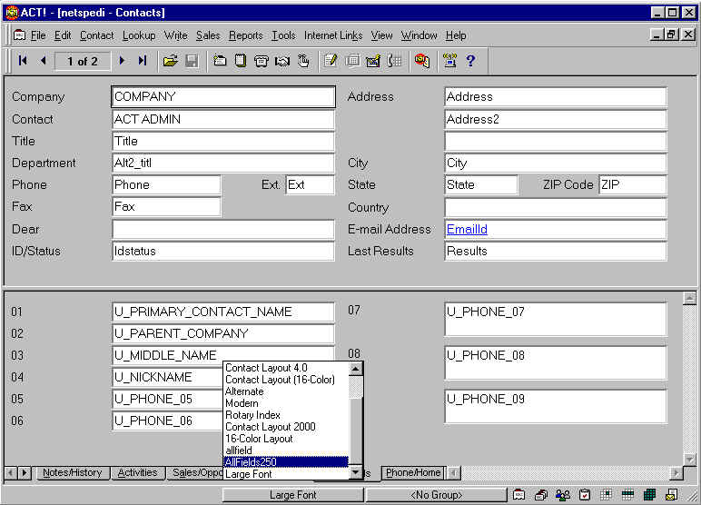
Task: Open E-mail view from status bar
Action: click(x=672, y=495)
